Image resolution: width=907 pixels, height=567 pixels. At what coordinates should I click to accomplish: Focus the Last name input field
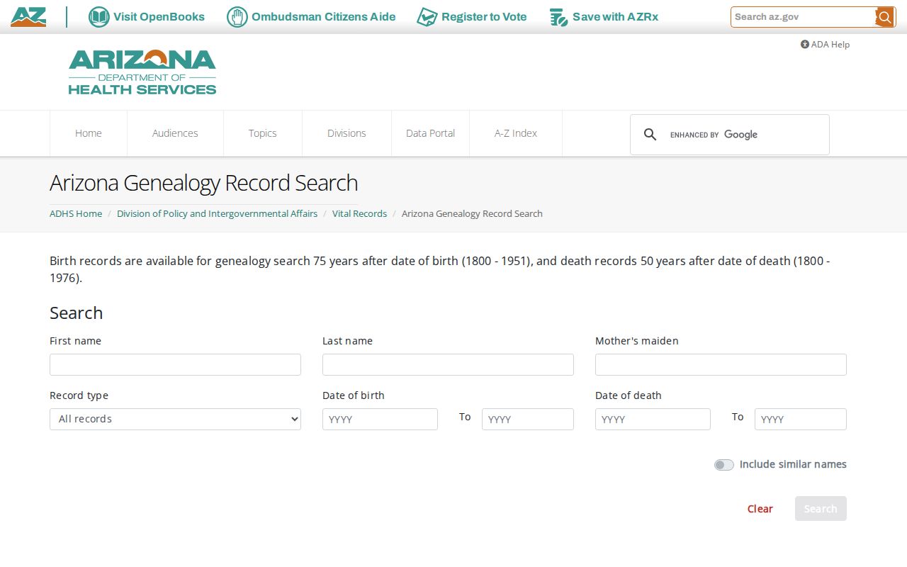[448, 364]
